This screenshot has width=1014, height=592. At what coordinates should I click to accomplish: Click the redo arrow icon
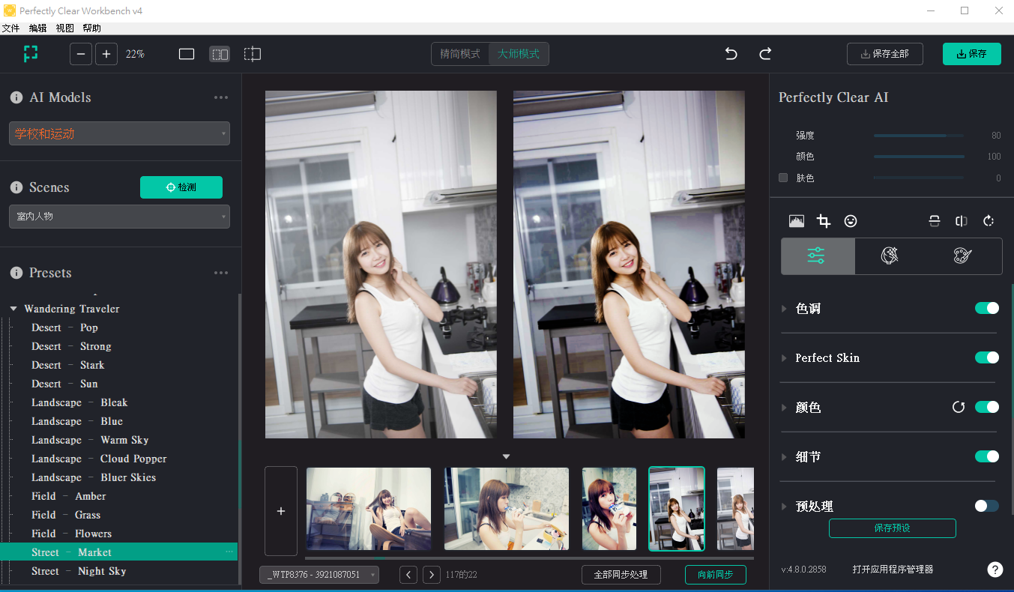pyautogui.click(x=765, y=54)
